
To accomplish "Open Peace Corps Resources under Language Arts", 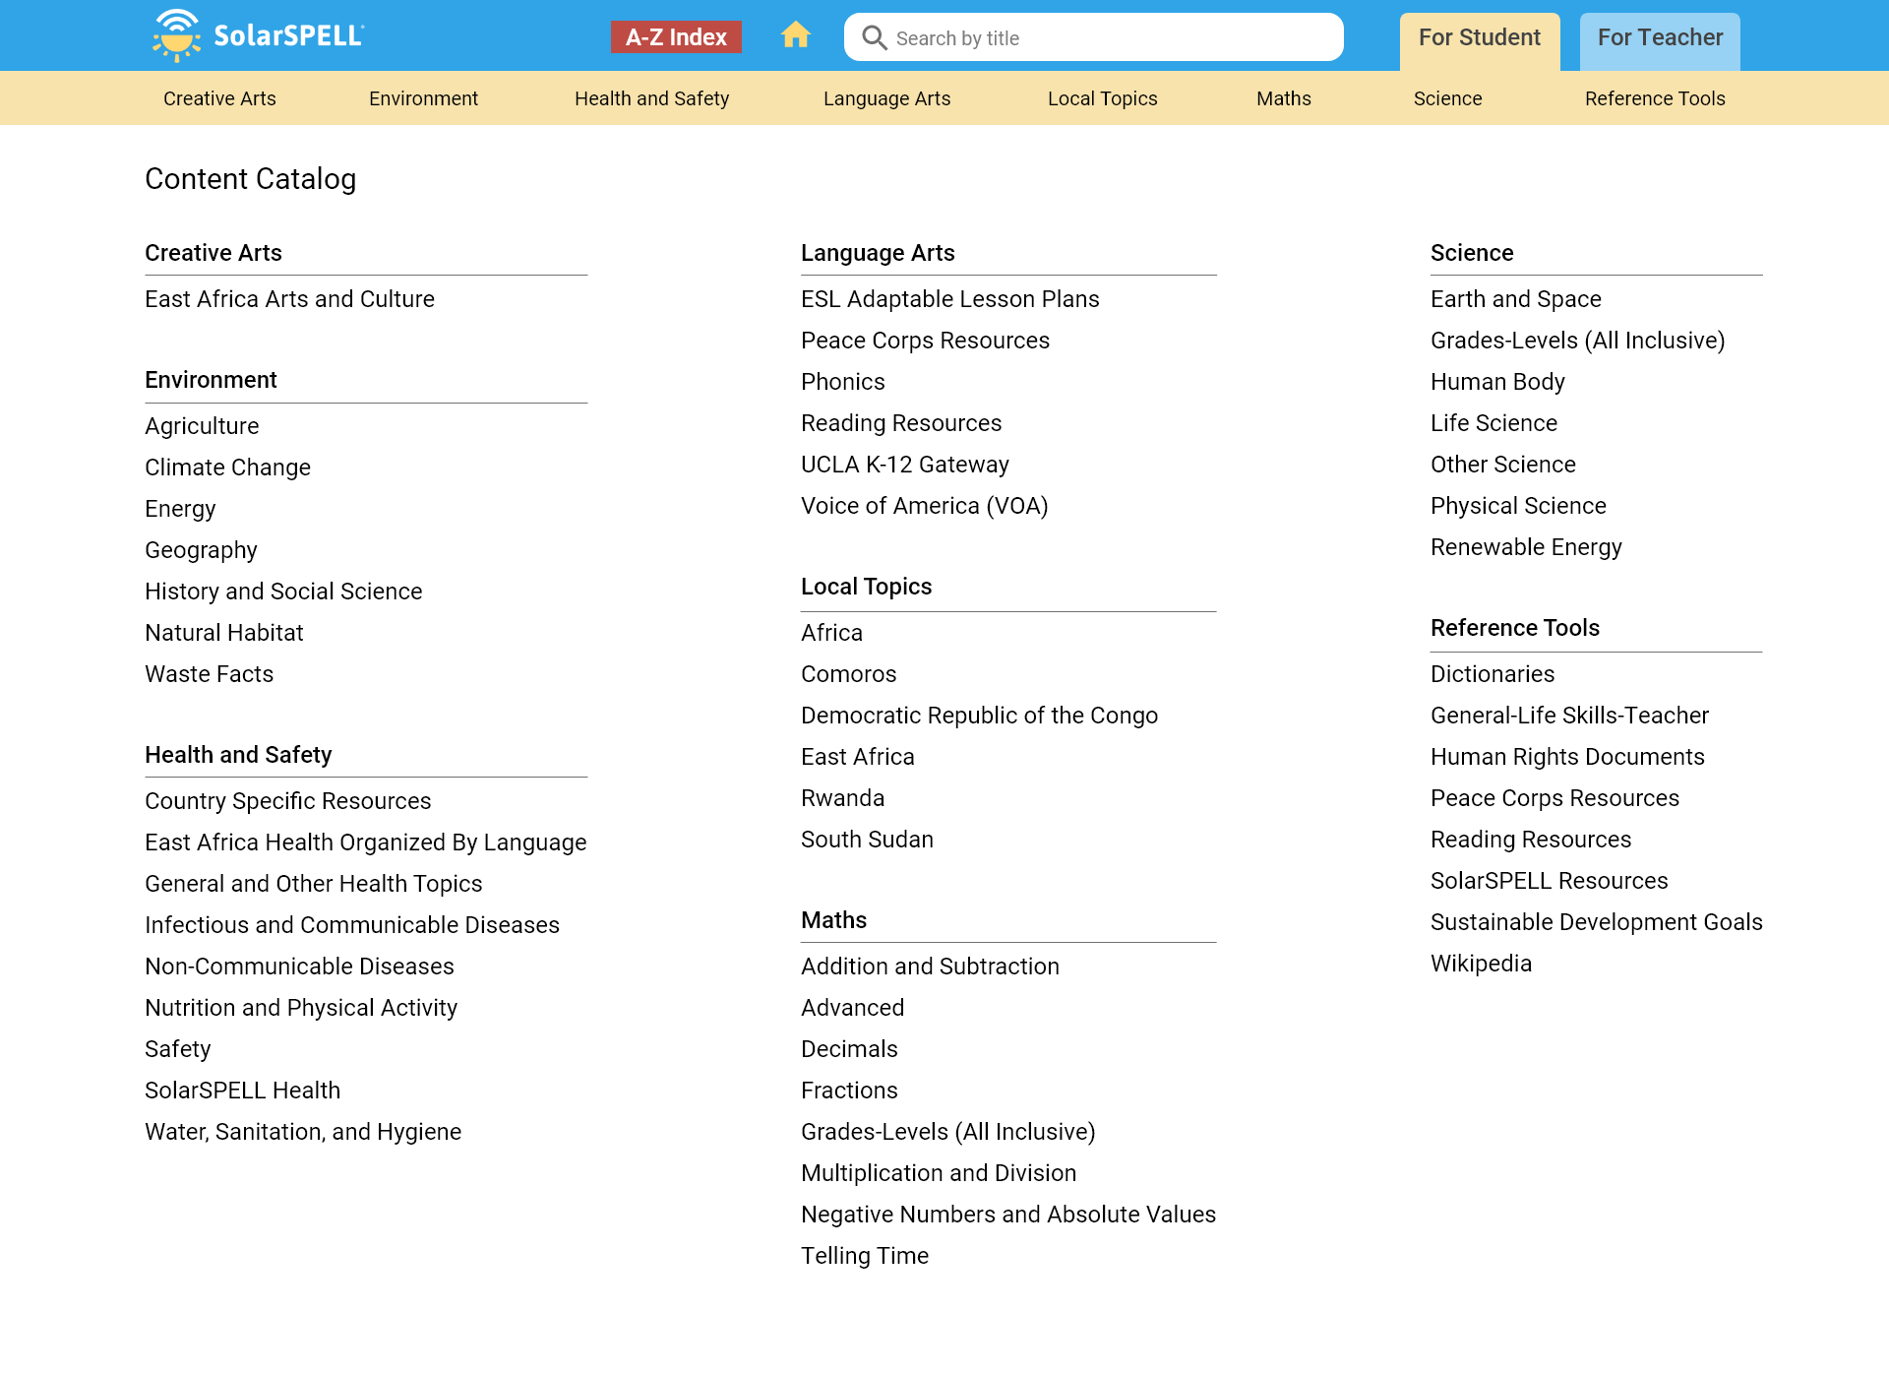I will coord(925,341).
